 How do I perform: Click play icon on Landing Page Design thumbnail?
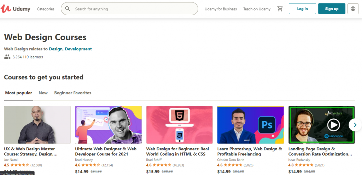click(x=333, y=125)
